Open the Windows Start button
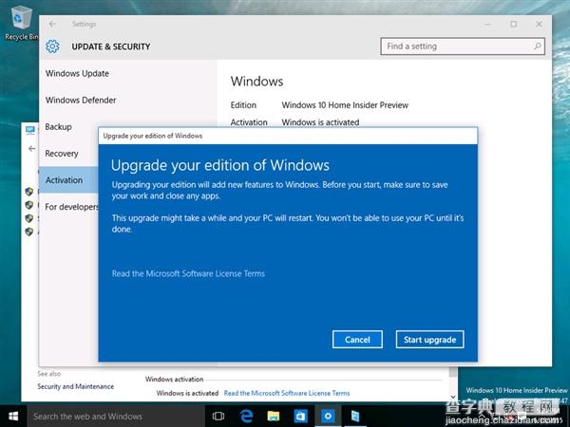570x427 pixels. point(13,417)
